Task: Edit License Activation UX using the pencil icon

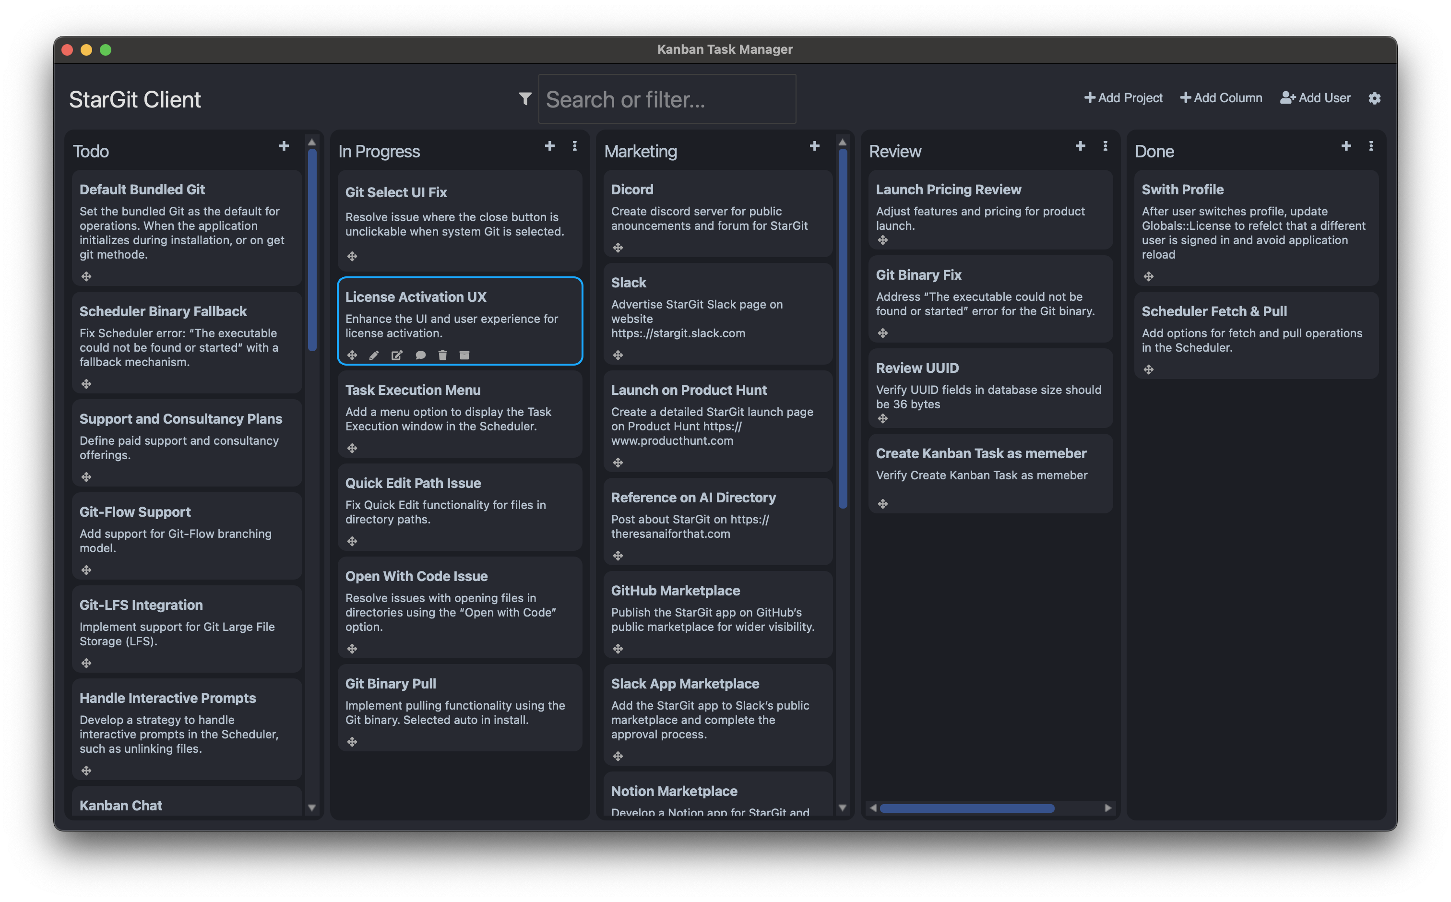Action: click(x=374, y=355)
